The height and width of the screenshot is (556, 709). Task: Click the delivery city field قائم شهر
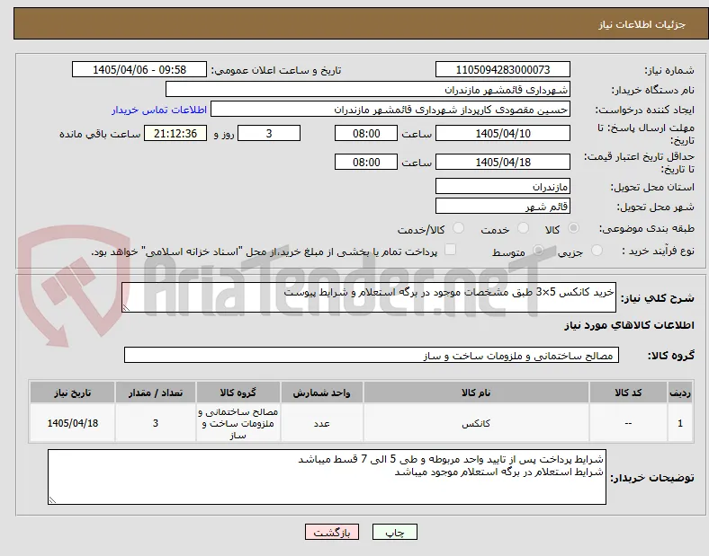point(503,207)
